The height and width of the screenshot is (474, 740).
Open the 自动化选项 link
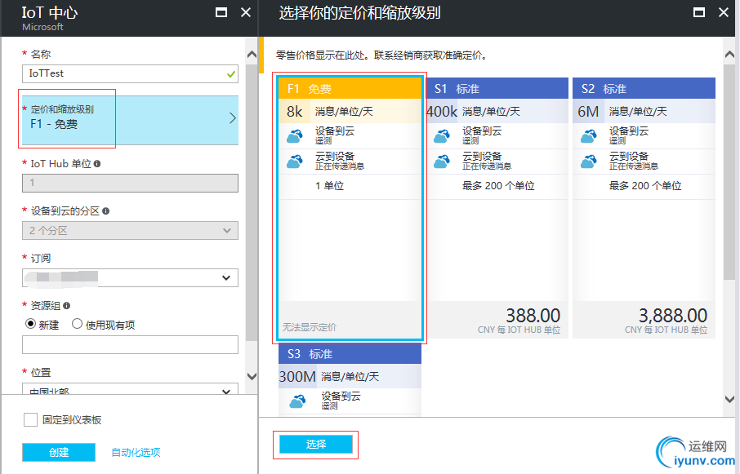point(136,452)
